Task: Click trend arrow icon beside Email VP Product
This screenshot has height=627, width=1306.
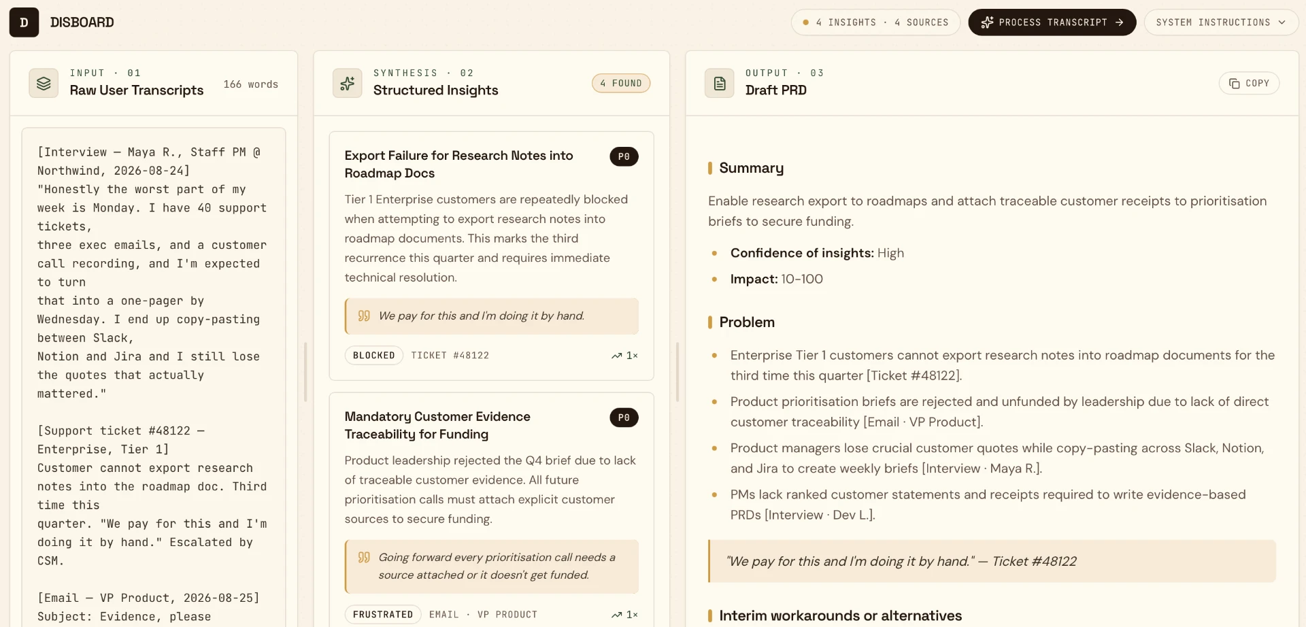Action: pos(617,615)
